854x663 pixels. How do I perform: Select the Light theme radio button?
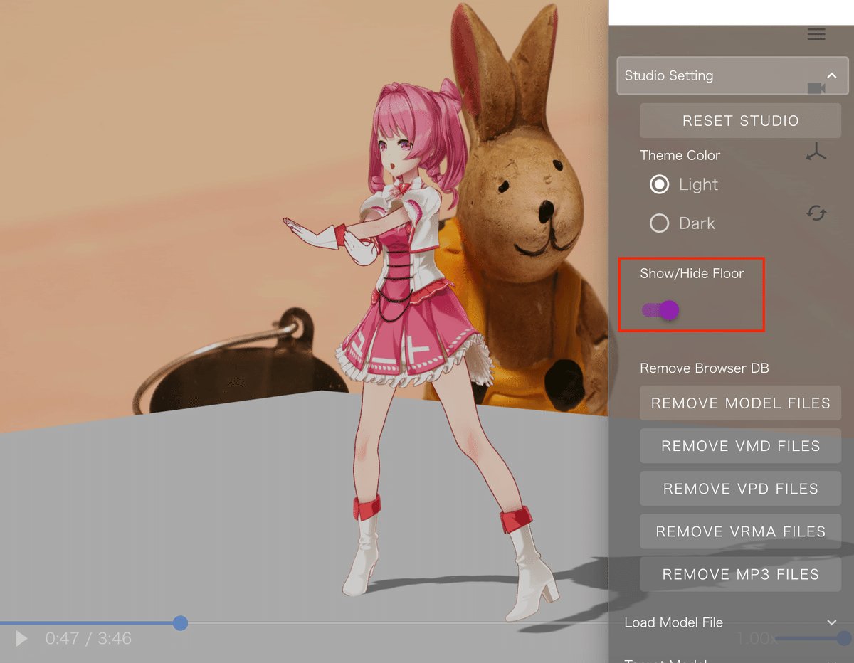[x=659, y=184]
